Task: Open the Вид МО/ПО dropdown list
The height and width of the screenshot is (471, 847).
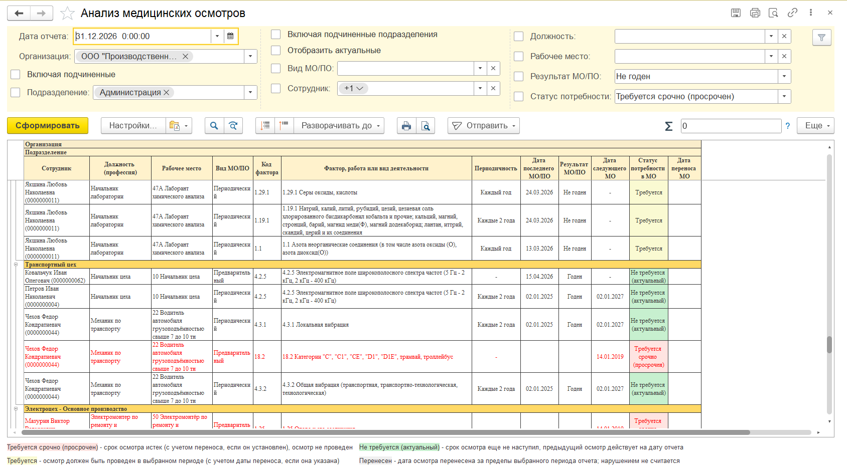Action: [480, 68]
